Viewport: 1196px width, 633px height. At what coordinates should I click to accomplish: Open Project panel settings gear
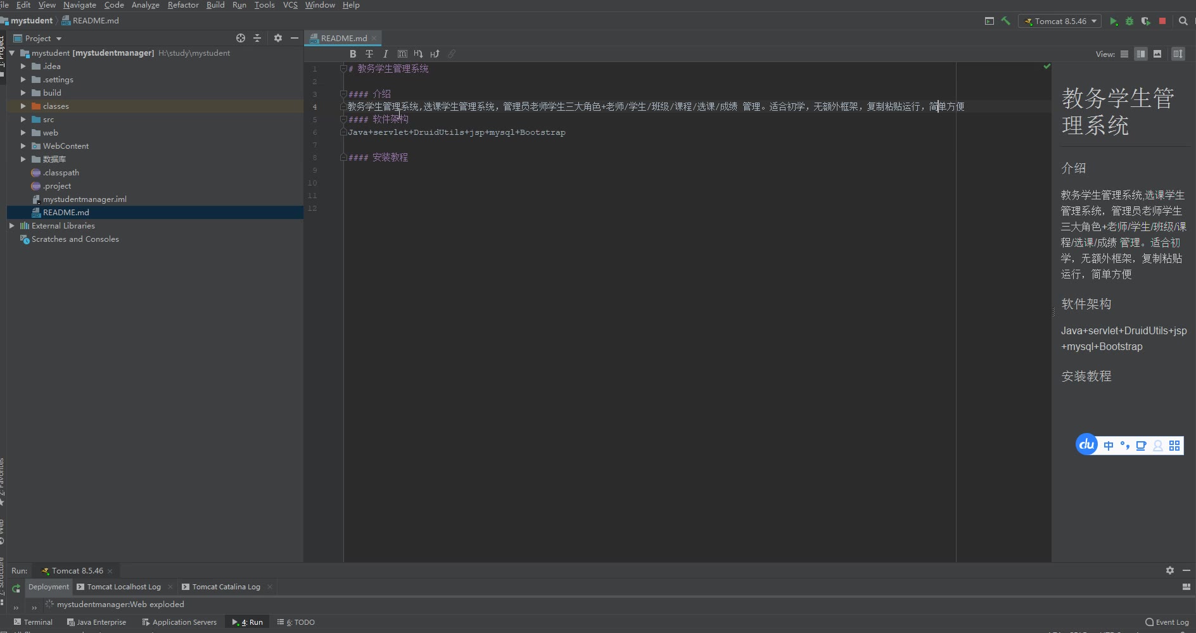pos(277,38)
